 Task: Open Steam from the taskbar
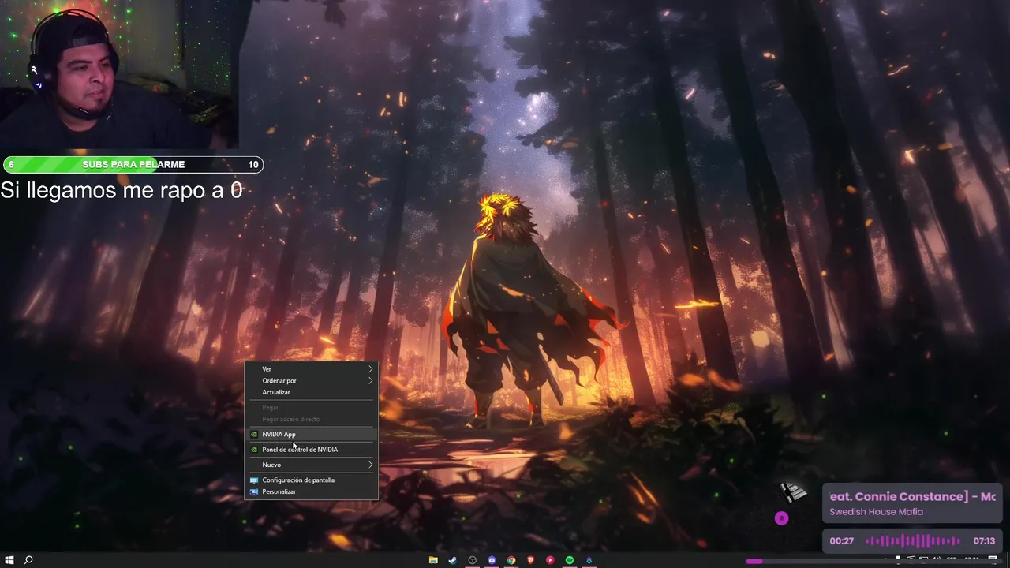tap(452, 560)
